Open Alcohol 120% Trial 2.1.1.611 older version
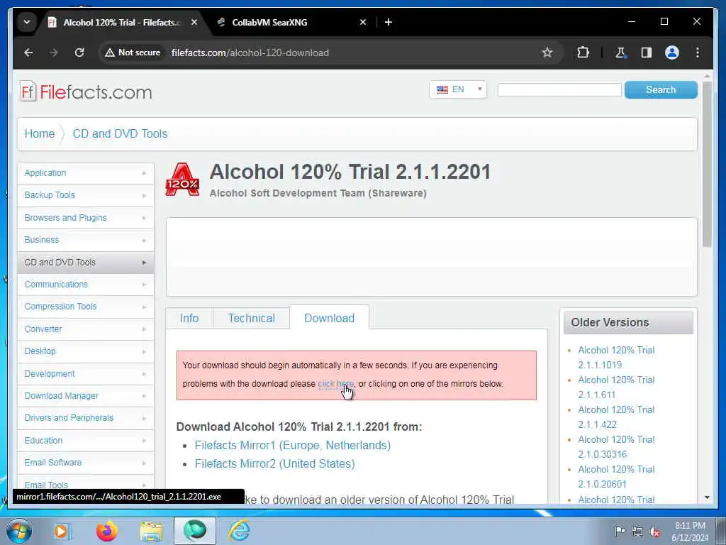Image resolution: width=726 pixels, height=545 pixels. click(x=616, y=387)
